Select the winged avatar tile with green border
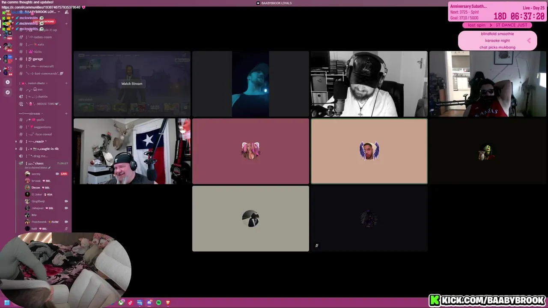The height and width of the screenshot is (308, 548). [x=369, y=151]
